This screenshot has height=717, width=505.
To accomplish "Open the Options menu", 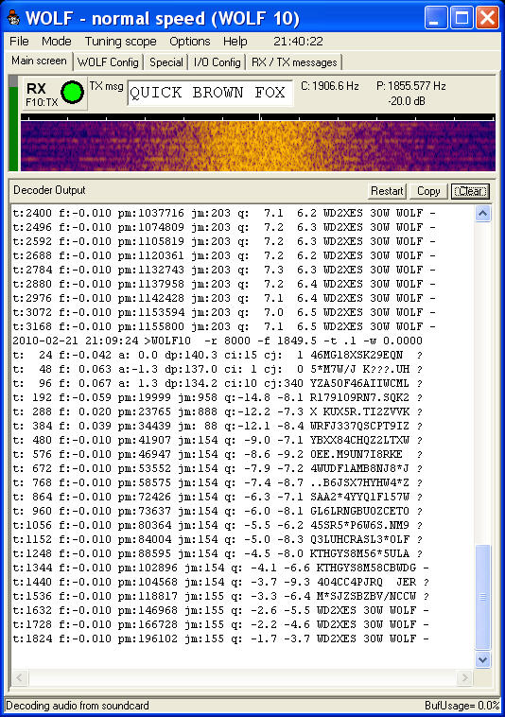I will 190,42.
